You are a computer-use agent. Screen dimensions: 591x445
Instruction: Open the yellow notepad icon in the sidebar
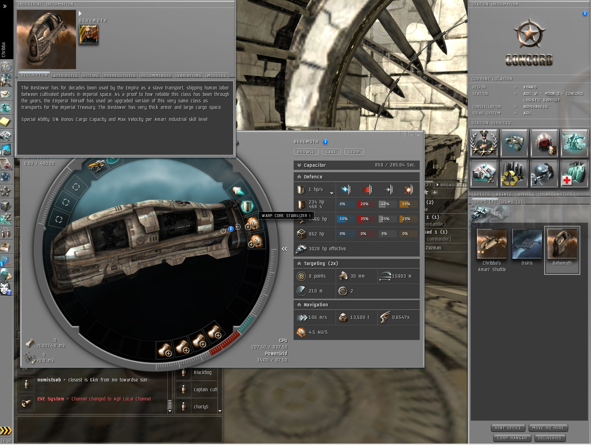[x=6, y=122]
